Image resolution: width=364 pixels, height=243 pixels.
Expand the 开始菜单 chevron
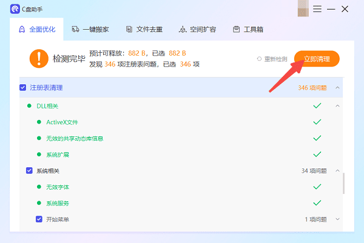coord(337,219)
